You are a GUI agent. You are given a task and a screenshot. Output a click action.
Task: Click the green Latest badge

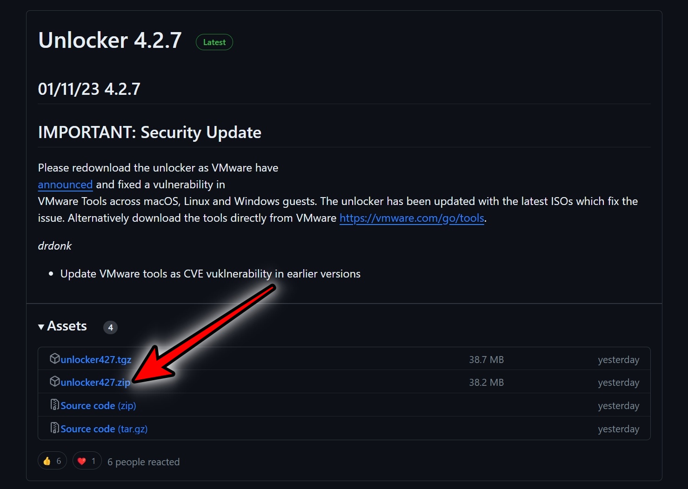(x=214, y=42)
